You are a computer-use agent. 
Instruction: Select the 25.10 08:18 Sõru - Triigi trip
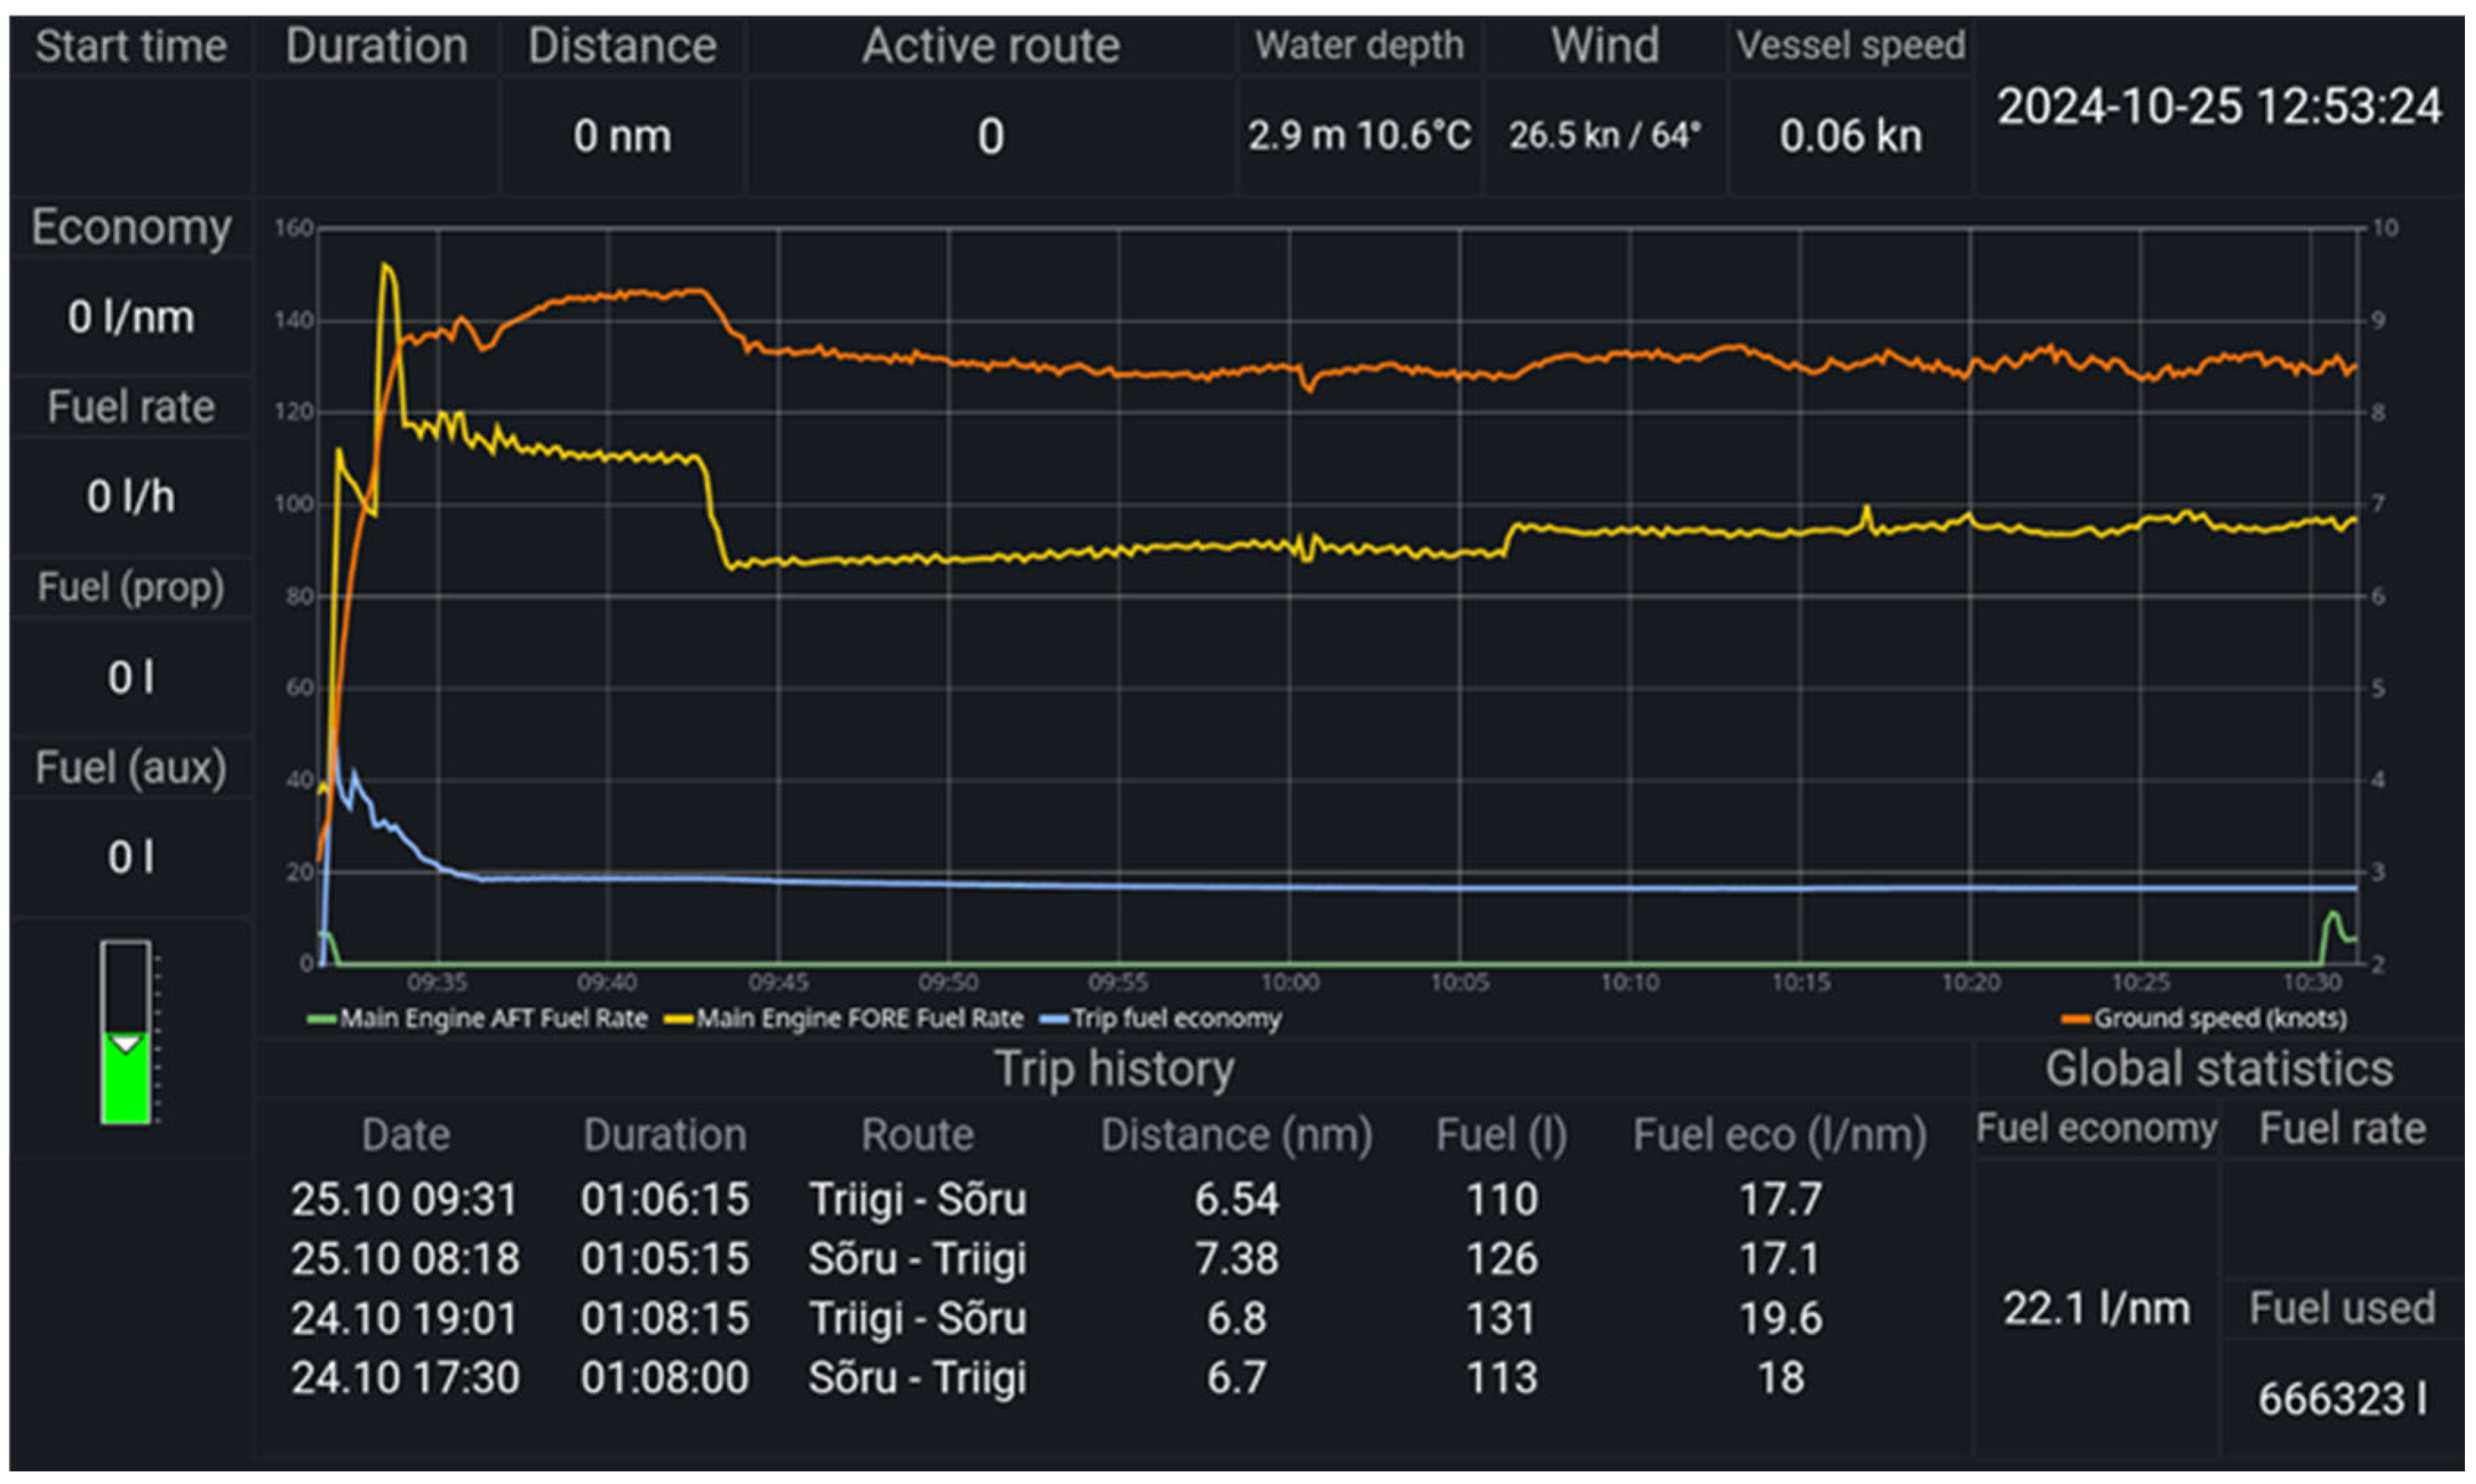tap(917, 1258)
